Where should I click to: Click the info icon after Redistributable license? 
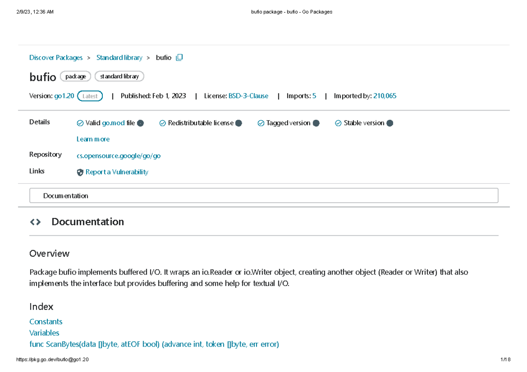pos(238,123)
